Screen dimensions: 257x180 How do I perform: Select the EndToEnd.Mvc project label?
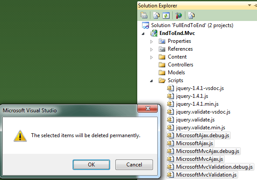pyautogui.click(x=177, y=33)
